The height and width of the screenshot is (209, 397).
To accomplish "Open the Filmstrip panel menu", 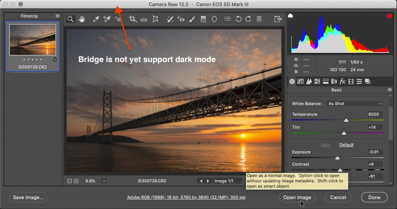I will 58,16.
